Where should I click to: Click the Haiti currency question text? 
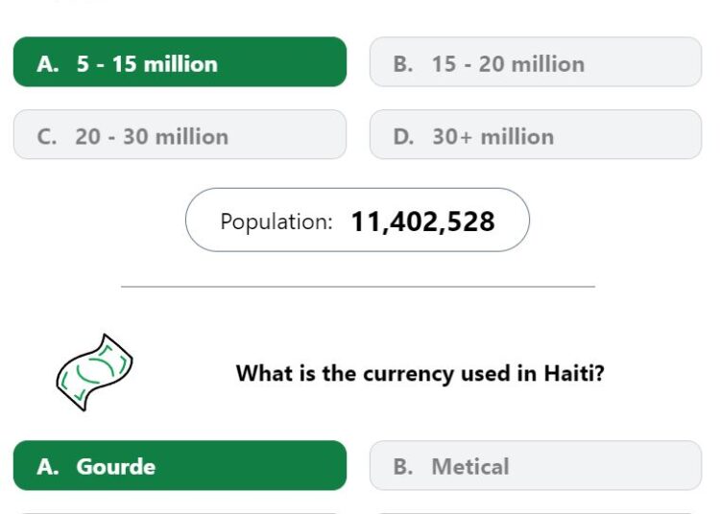pyautogui.click(x=420, y=373)
